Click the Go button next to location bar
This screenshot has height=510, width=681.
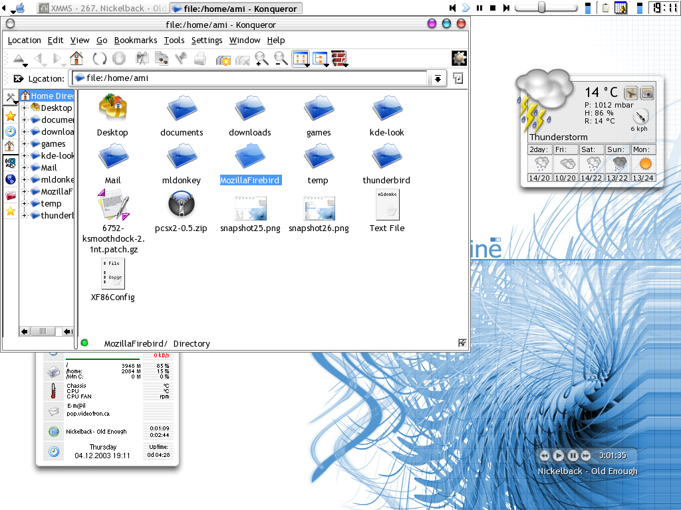tap(458, 78)
